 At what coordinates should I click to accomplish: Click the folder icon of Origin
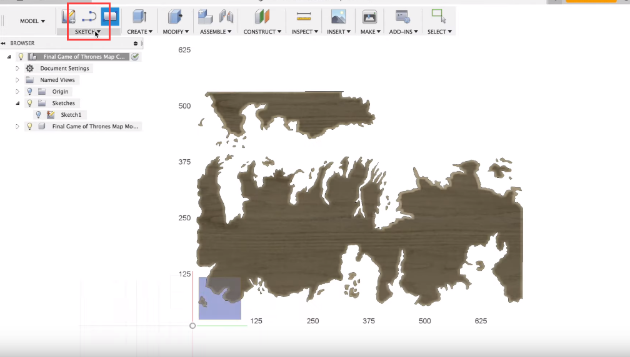coord(42,91)
